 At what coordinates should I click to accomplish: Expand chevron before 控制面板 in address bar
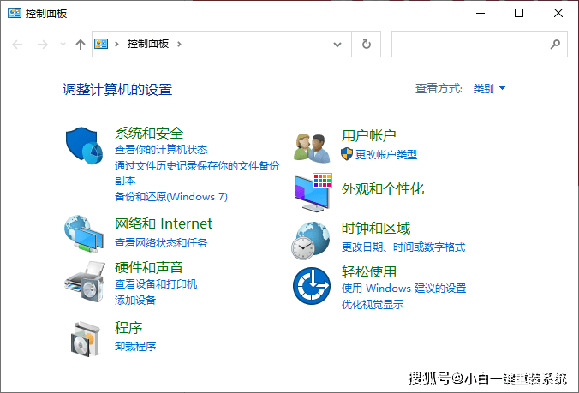[116, 45]
